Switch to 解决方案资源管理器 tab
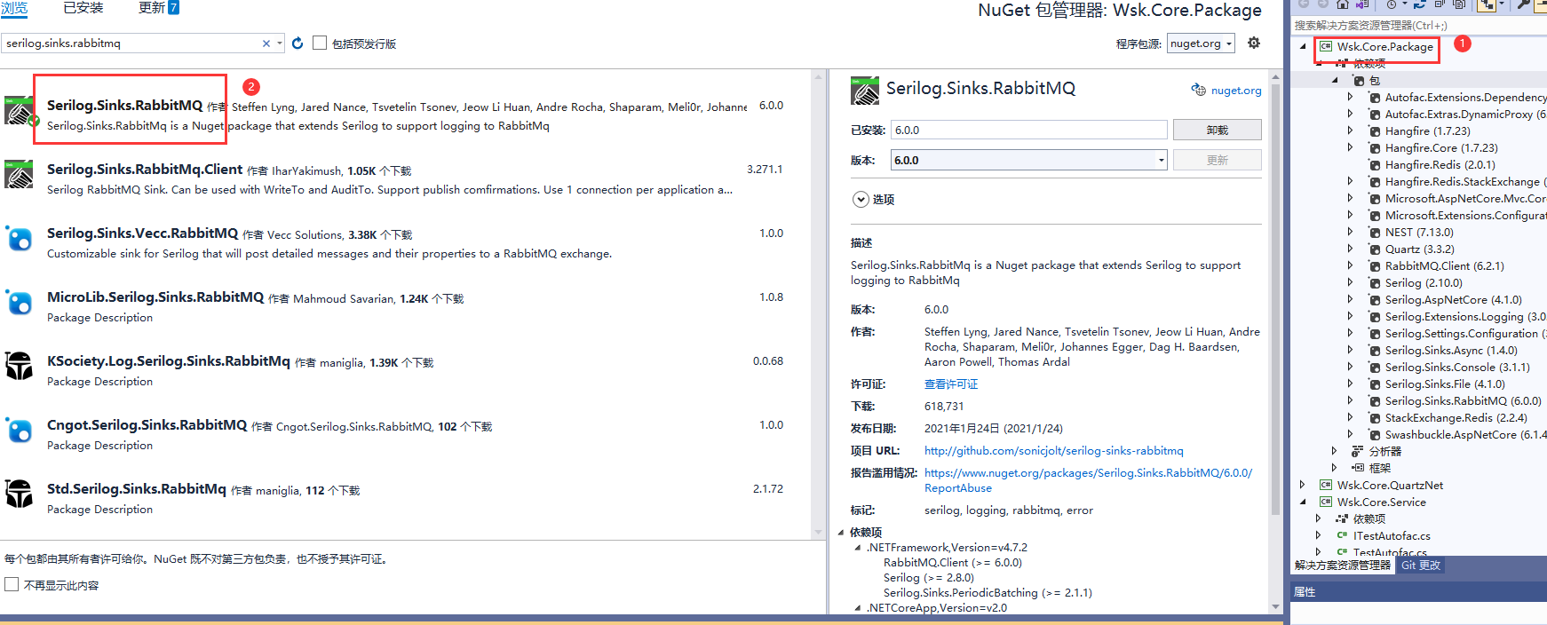 click(1342, 565)
